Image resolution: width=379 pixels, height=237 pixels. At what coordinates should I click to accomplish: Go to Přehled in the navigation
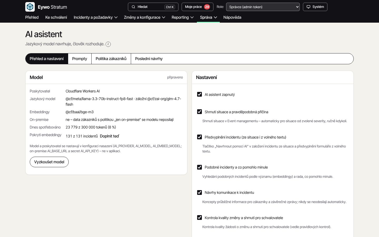32,17
